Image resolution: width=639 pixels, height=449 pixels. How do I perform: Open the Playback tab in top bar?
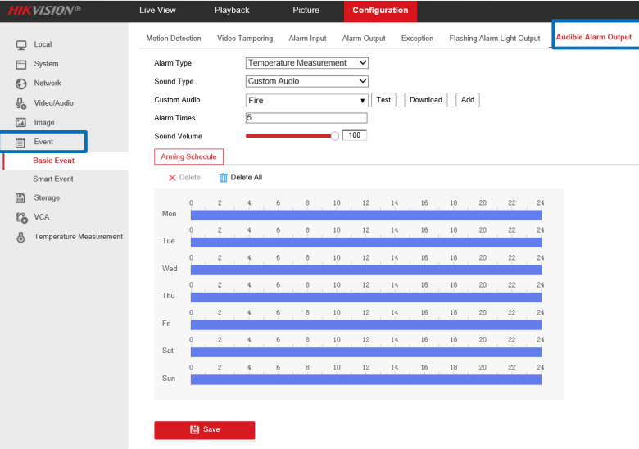tap(232, 11)
